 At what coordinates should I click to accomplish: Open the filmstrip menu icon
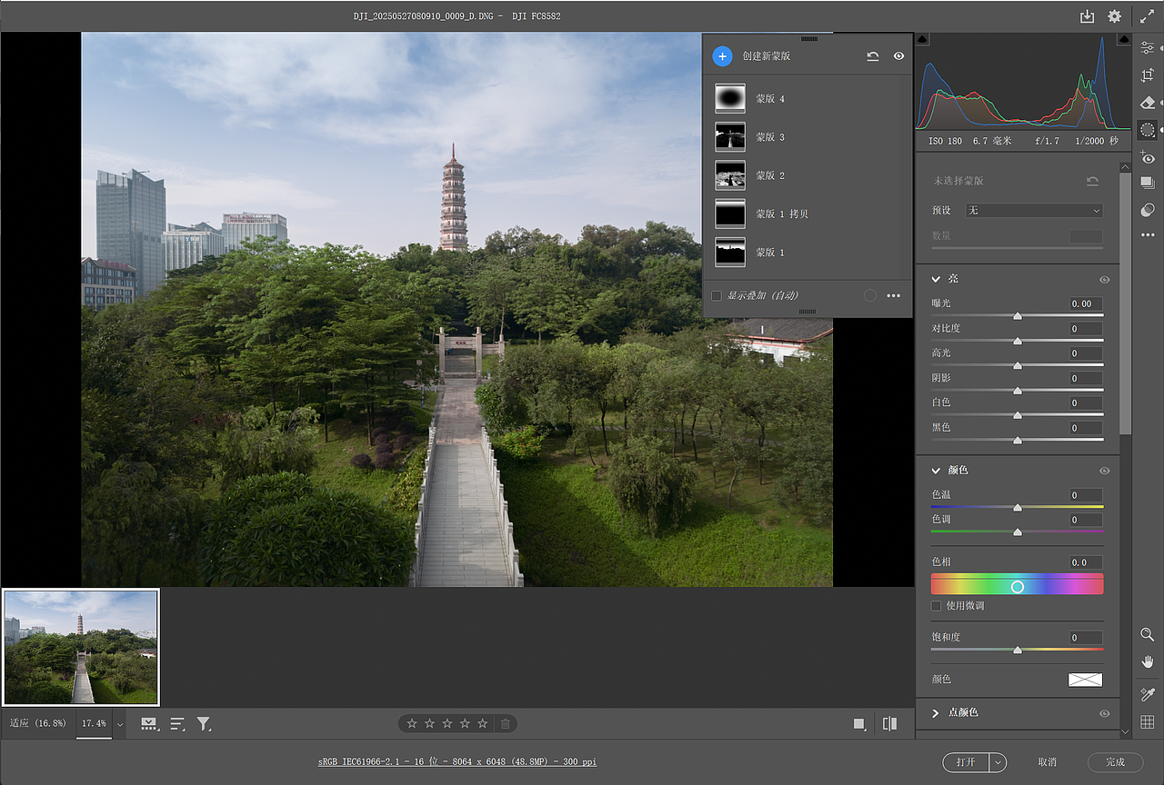(148, 724)
